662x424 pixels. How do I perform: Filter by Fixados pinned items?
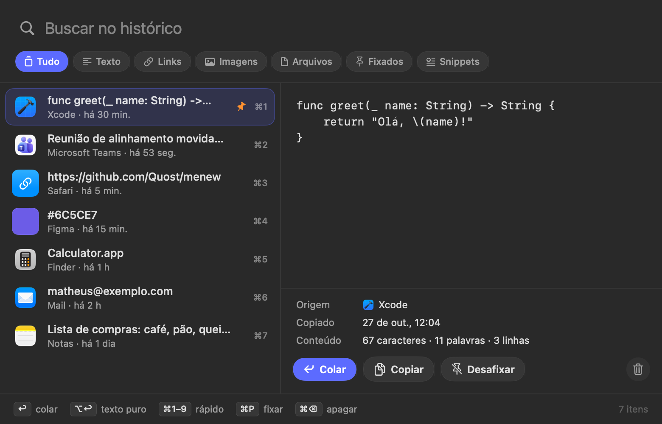379,61
